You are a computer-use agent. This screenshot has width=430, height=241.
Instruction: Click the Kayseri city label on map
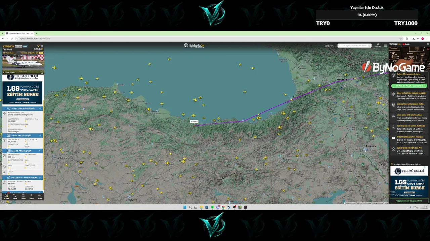click(133, 200)
